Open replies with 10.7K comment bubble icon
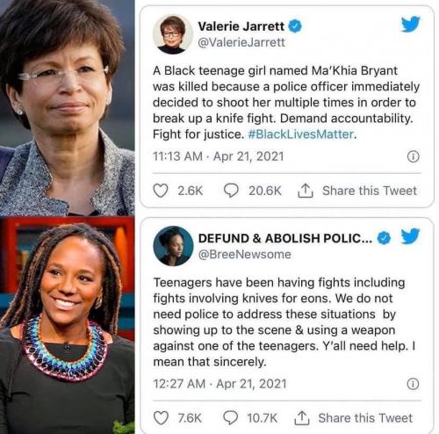The image size is (439, 434). pos(231,418)
